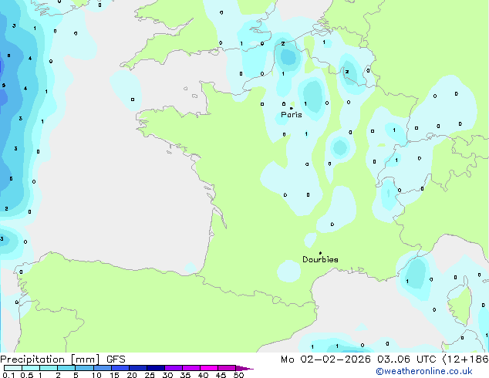Click the 0.5 legend scale label
489x378 pixels.
[x=27, y=375]
